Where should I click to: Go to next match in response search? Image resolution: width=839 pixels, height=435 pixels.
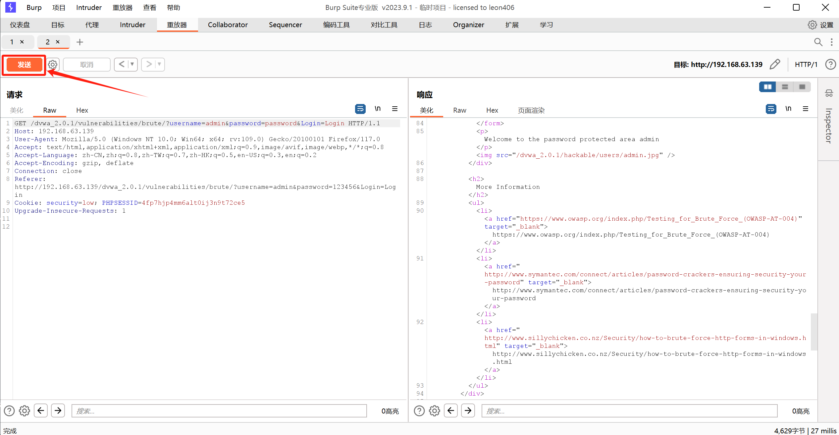point(468,411)
